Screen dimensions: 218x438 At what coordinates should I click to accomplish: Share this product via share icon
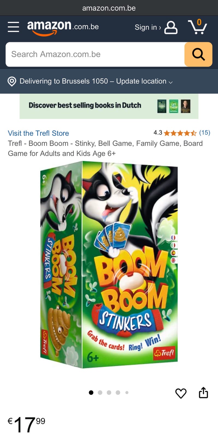tap(203, 393)
